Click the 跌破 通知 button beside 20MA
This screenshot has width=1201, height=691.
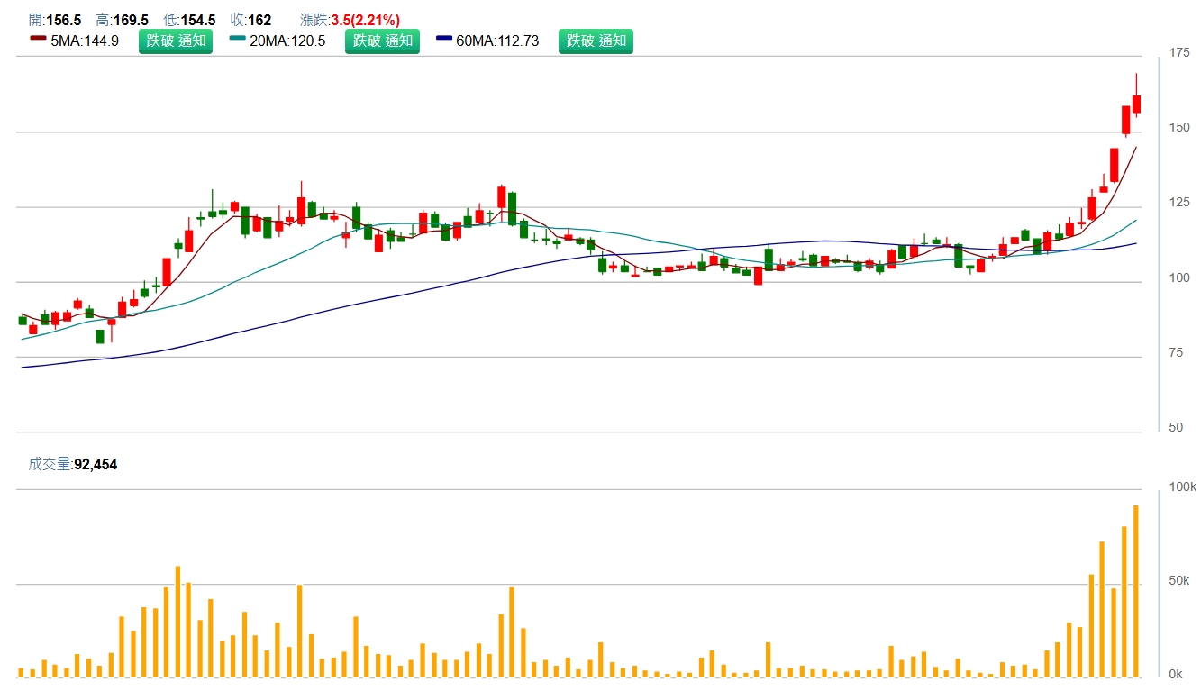[382, 41]
